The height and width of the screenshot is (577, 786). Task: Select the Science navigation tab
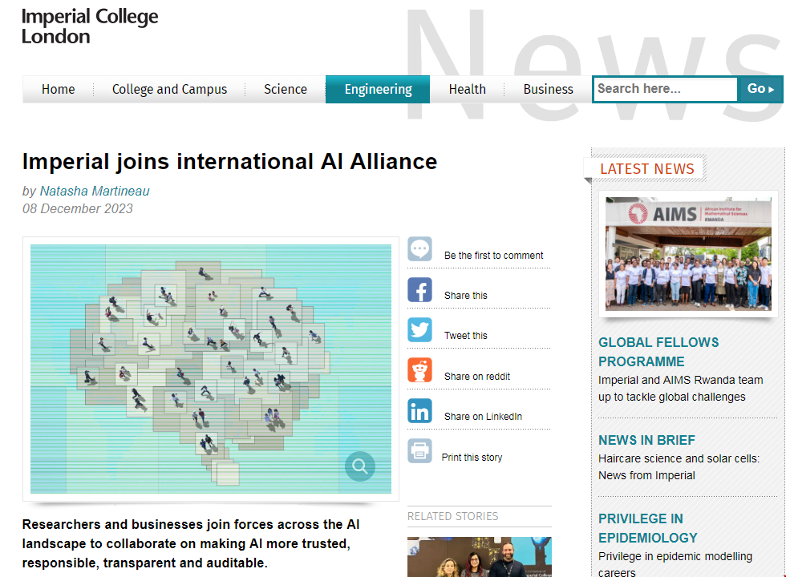coord(286,90)
